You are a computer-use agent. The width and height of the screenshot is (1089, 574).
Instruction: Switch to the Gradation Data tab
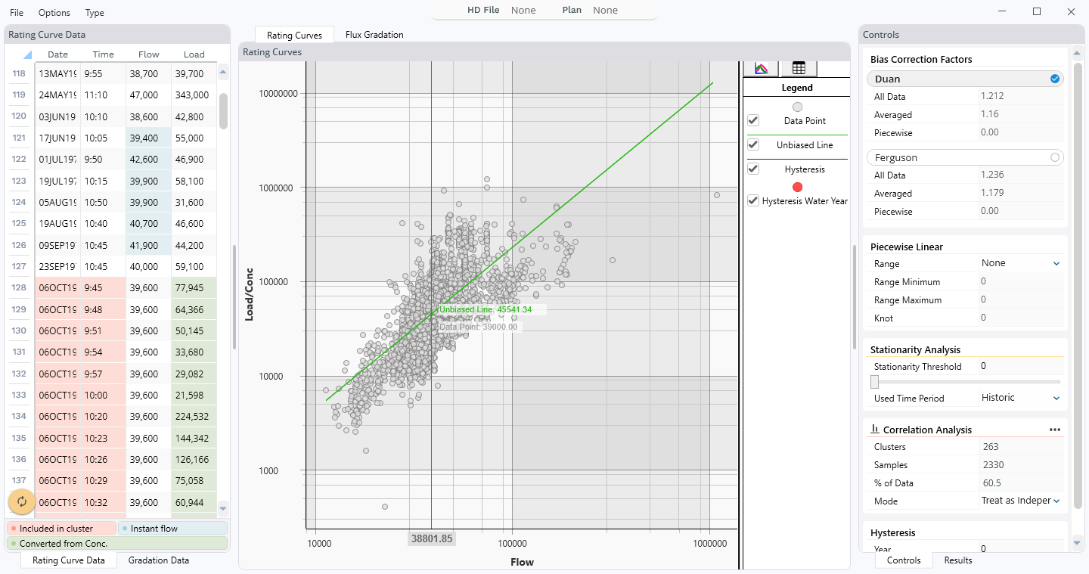(159, 560)
